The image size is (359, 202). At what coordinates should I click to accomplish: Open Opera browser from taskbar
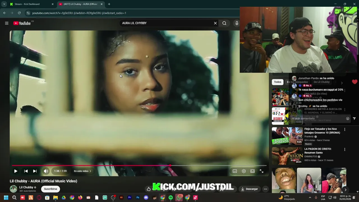coord(39,198)
